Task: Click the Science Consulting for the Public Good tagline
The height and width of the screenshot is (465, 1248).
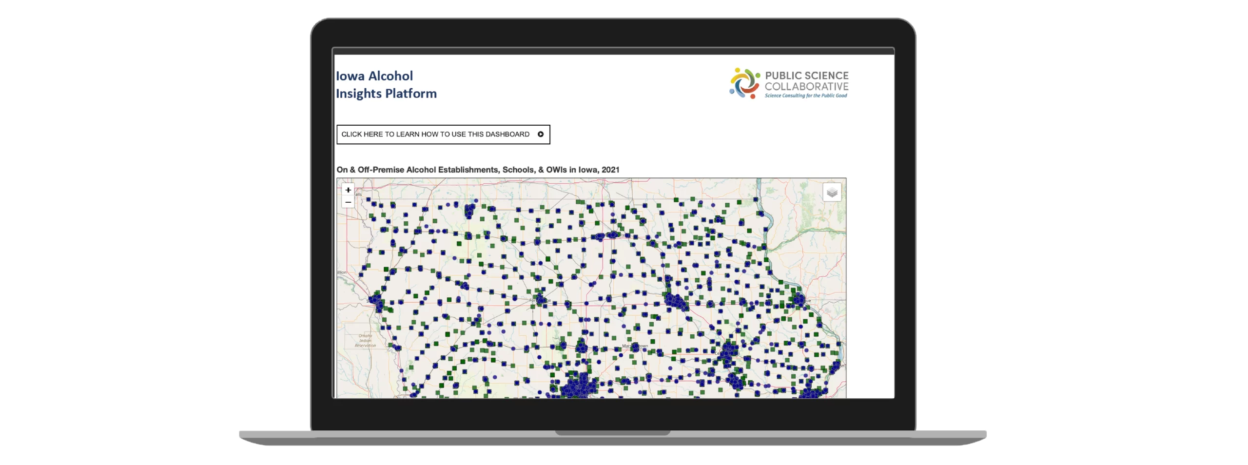Action: (x=805, y=96)
